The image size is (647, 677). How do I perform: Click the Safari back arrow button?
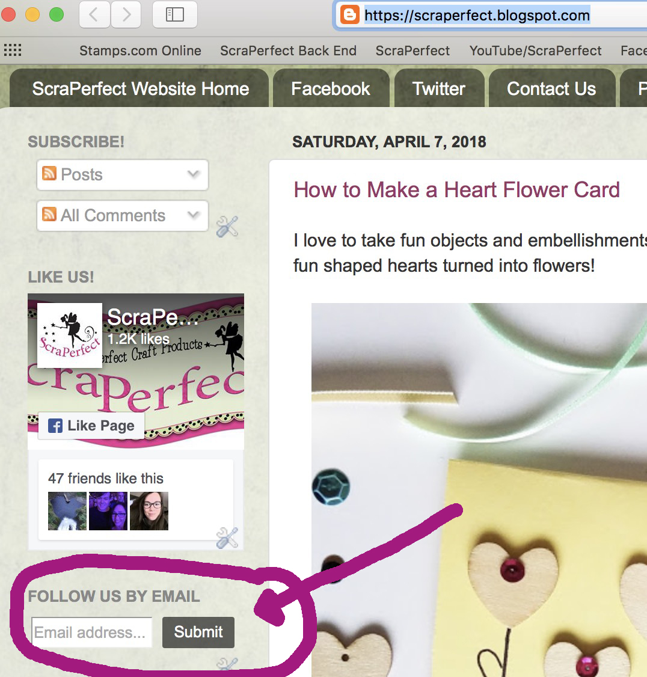[x=94, y=14]
